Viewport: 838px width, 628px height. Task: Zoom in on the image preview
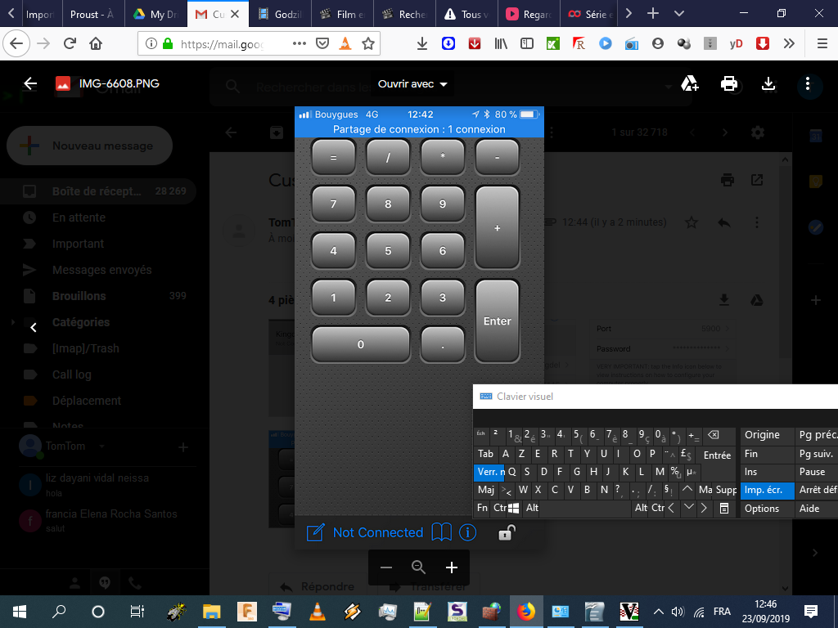(x=452, y=567)
